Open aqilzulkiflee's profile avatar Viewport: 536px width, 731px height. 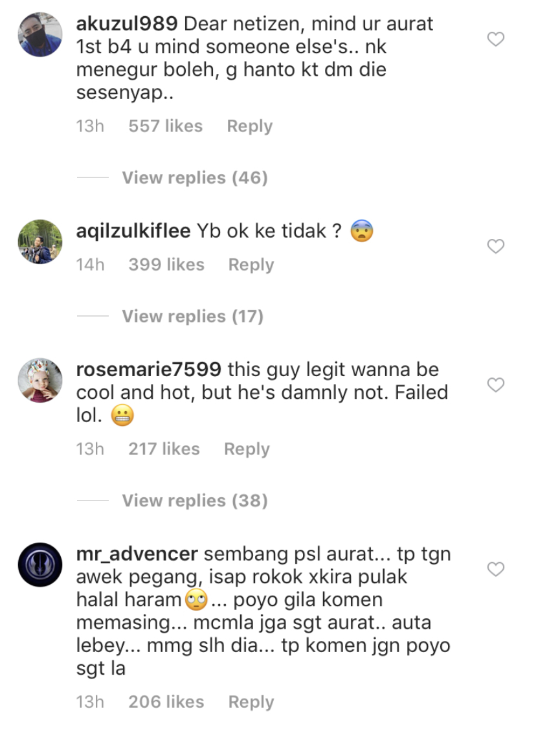(40, 242)
